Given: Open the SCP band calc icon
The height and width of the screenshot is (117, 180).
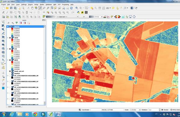Looking at the screenshot, I should (123, 17).
